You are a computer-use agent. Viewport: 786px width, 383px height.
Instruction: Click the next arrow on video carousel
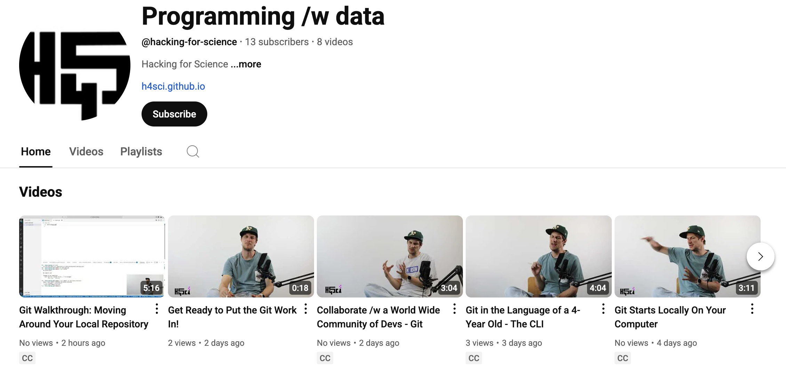[760, 256]
